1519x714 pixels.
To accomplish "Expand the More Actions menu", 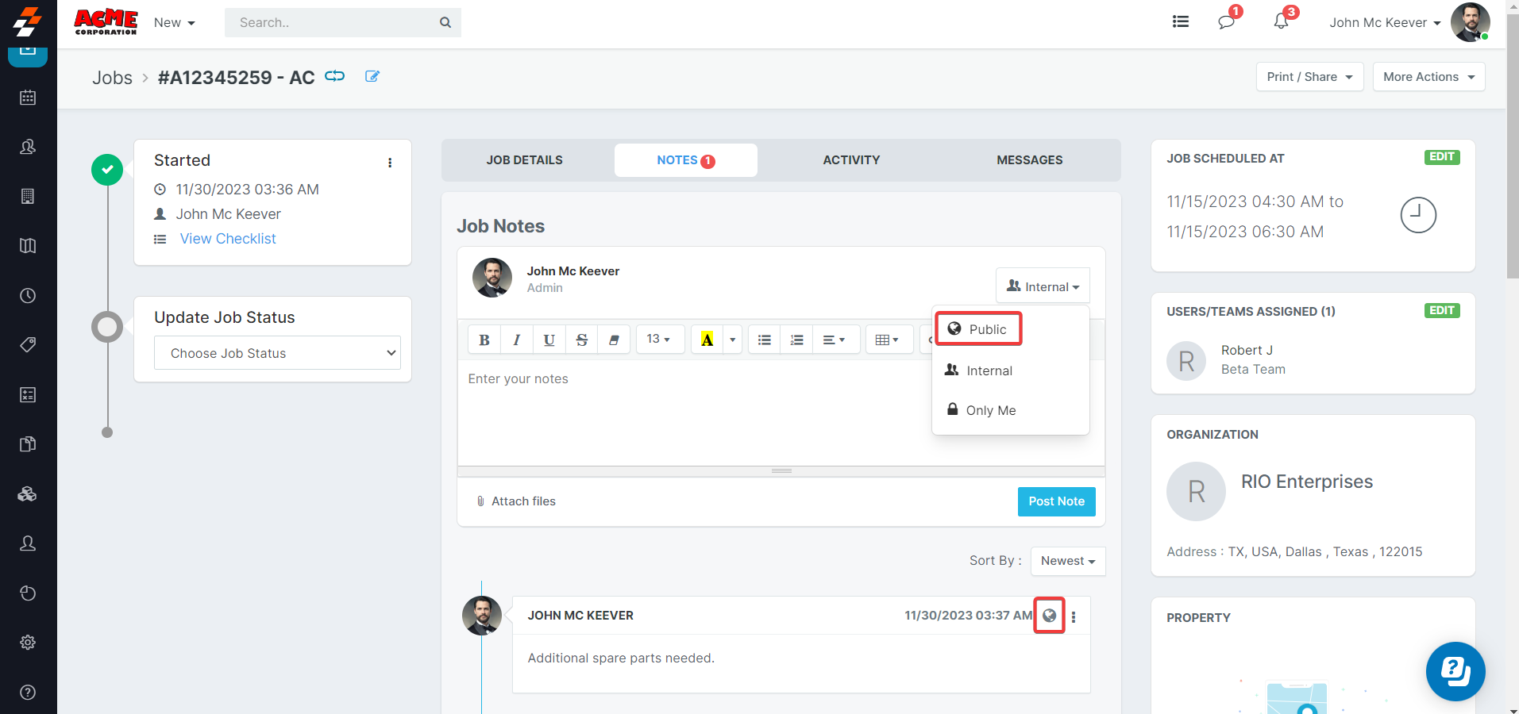I will click(1428, 77).
